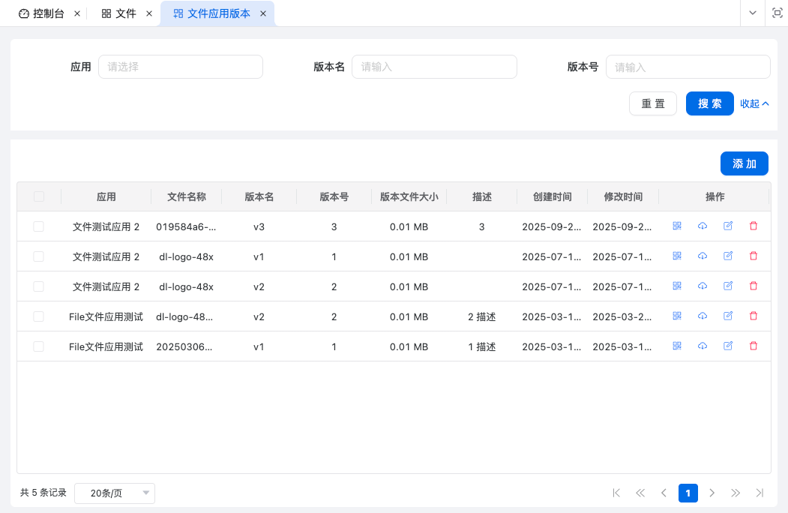Open QR code preview for v3 version
The width and height of the screenshot is (788, 513).
(677, 226)
